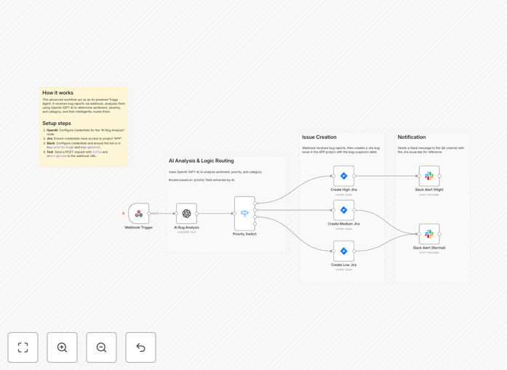The height and width of the screenshot is (370, 507).
Task: Open the Create Low Jira node
Action: pyautogui.click(x=344, y=251)
